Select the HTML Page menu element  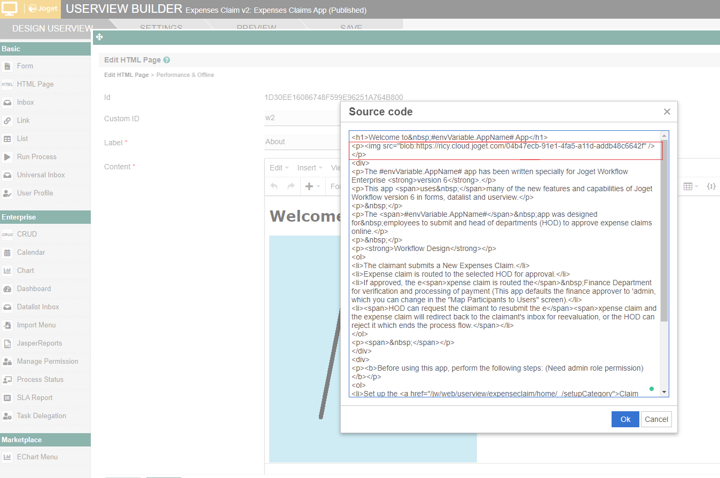pyautogui.click(x=45, y=84)
